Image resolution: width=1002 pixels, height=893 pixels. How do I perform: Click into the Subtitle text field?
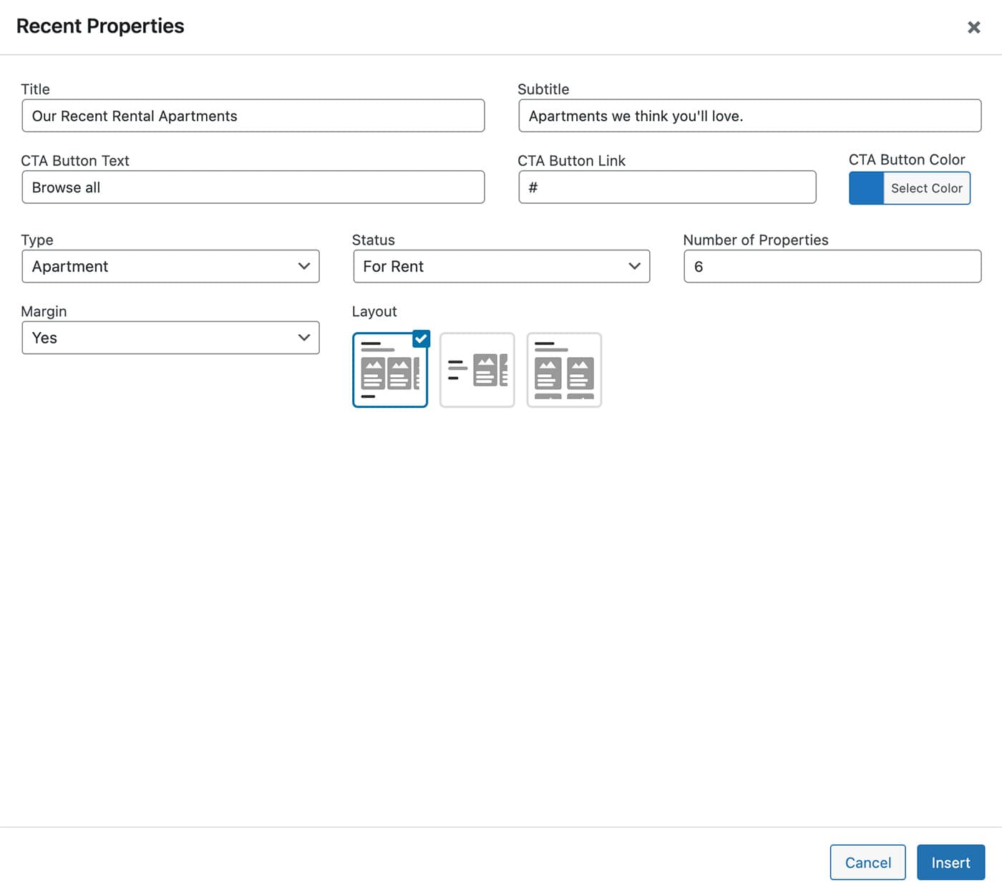(x=749, y=116)
